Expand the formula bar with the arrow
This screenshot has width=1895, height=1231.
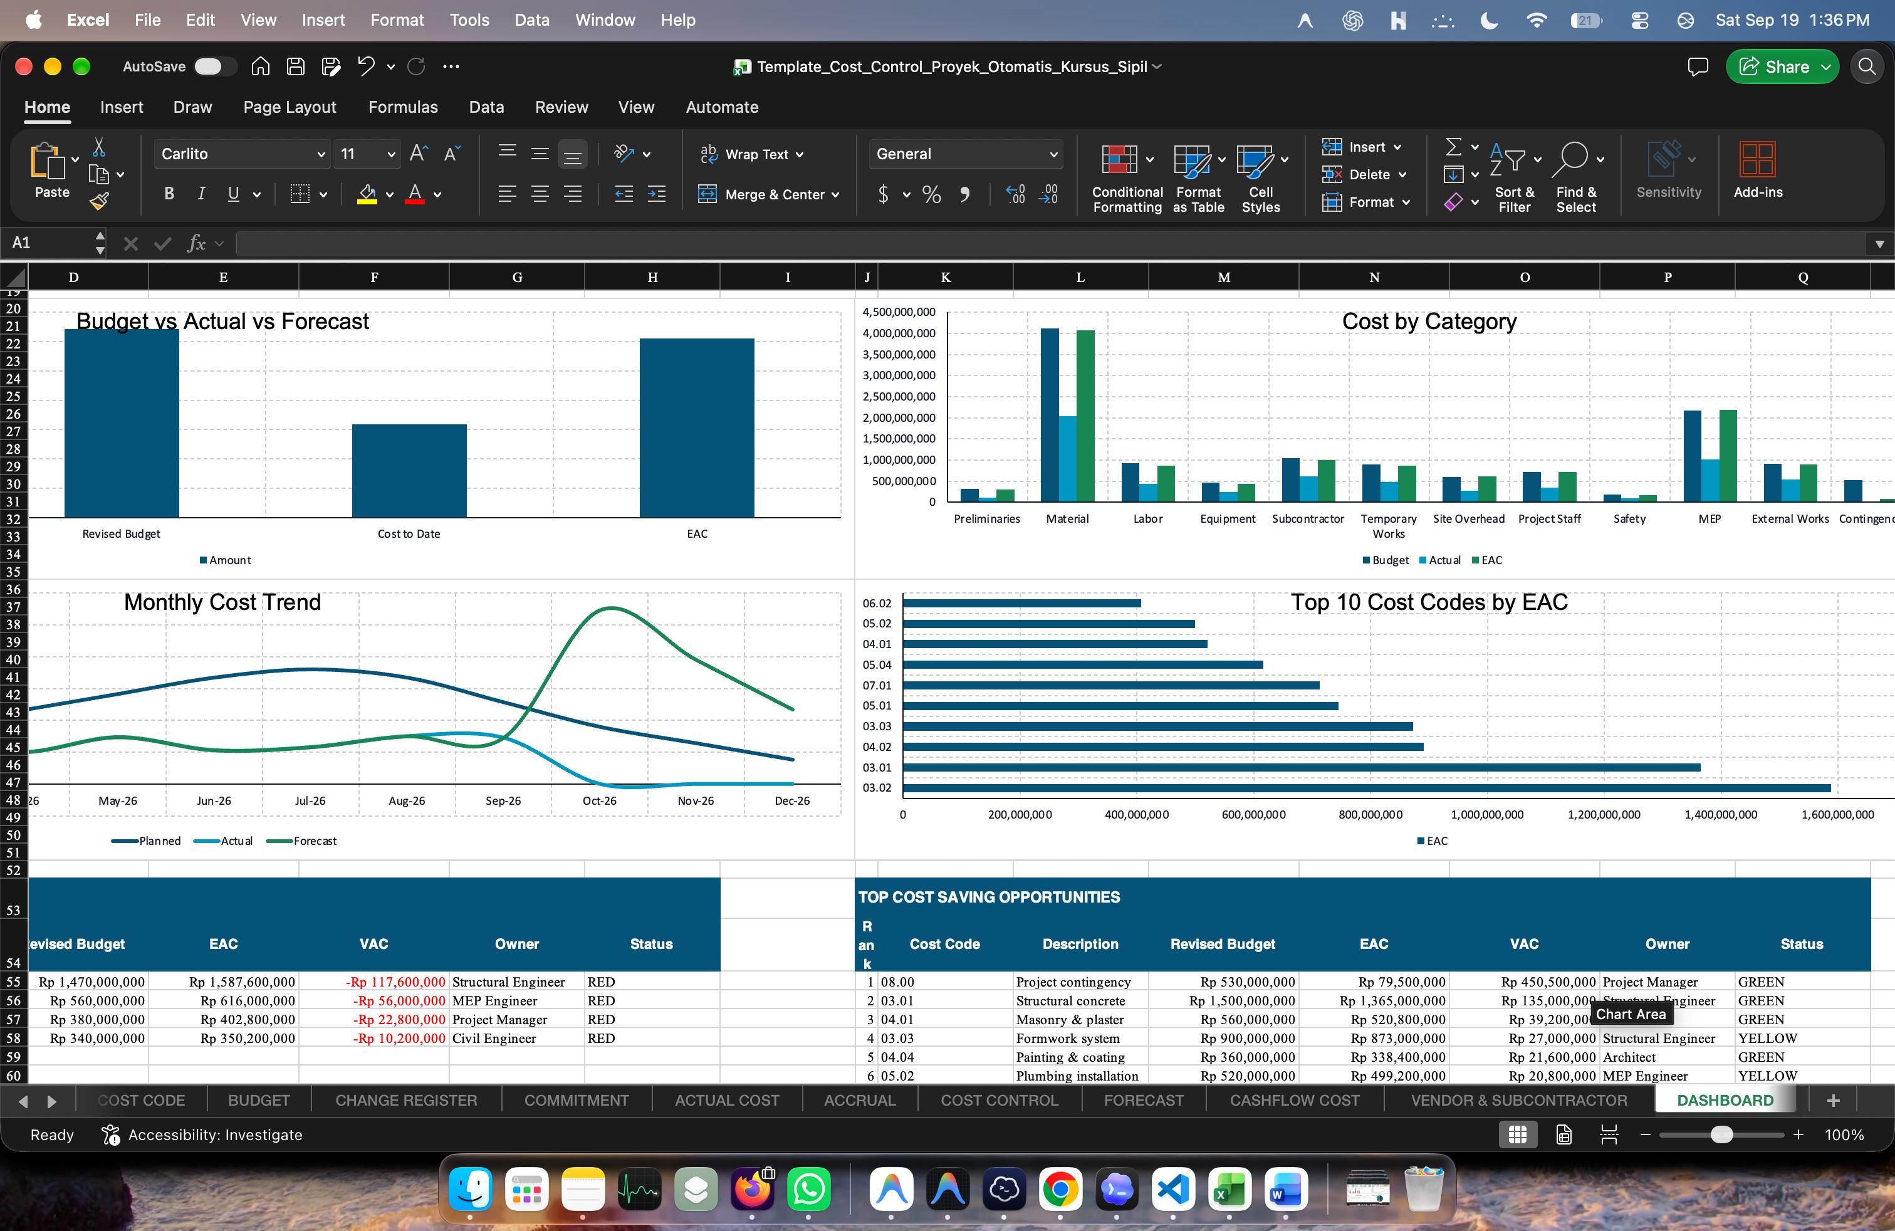[1879, 244]
